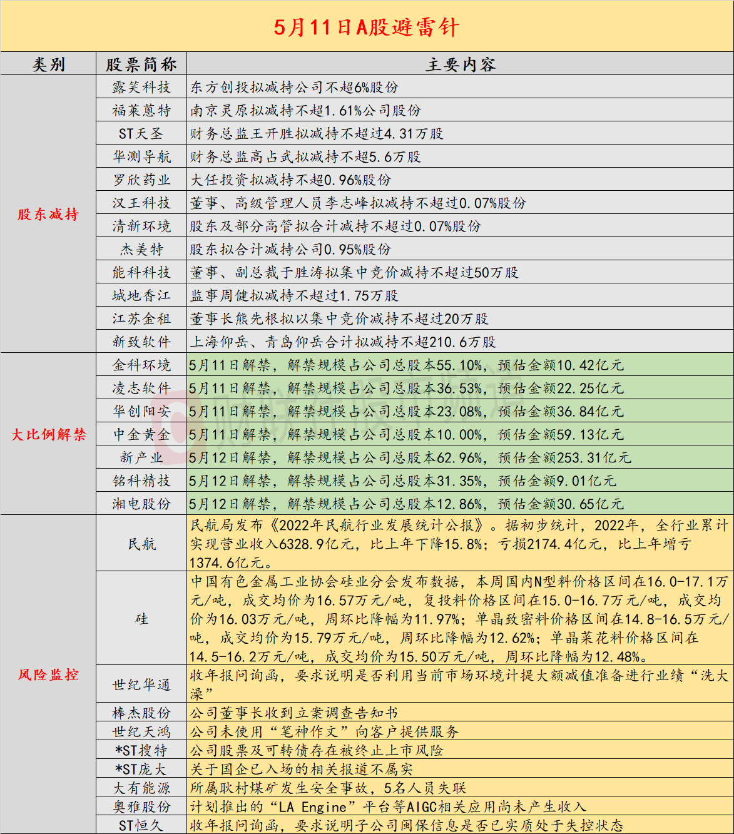This screenshot has width=734, height=834.
Task: Select the 类别 column header
Action: (49, 64)
